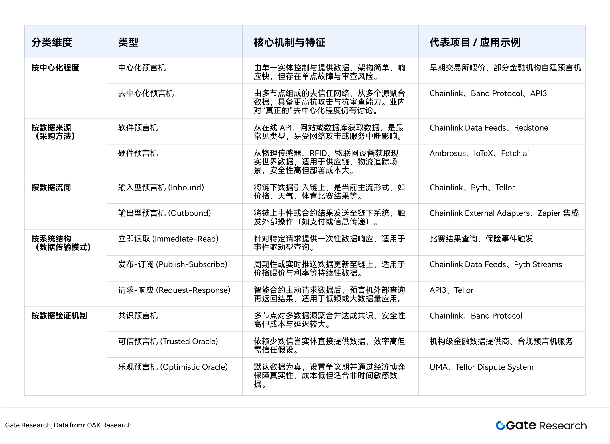Click the Ambrosus、IoTeX、Fetch.ai example text
610x444 pixels.
(479, 153)
